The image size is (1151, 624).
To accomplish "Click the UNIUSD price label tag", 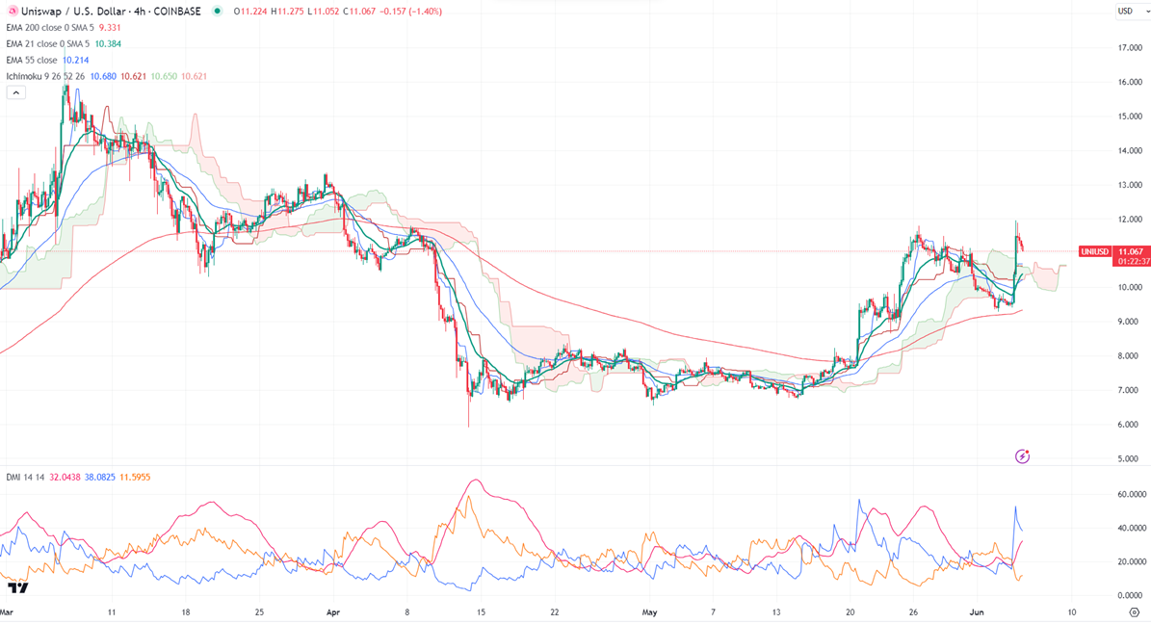I will point(1094,251).
